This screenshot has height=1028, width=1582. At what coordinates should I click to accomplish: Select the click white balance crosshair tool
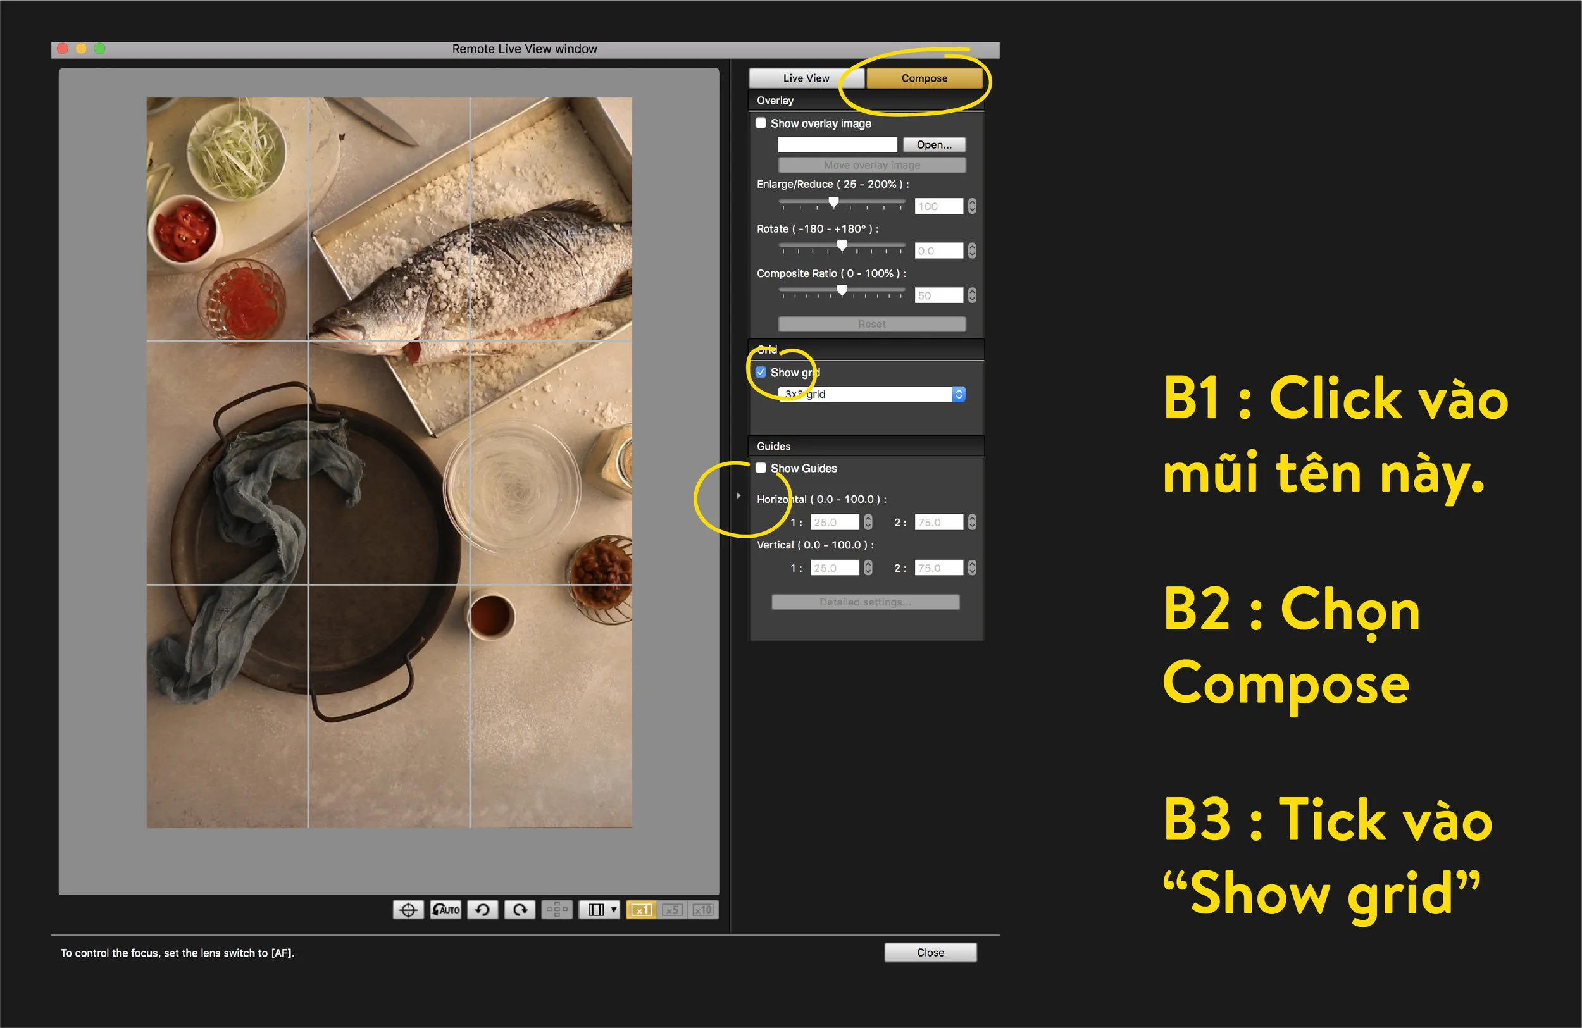408,910
